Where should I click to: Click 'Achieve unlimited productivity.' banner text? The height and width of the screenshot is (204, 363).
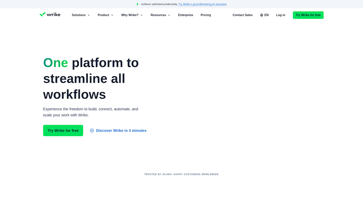point(159,4)
